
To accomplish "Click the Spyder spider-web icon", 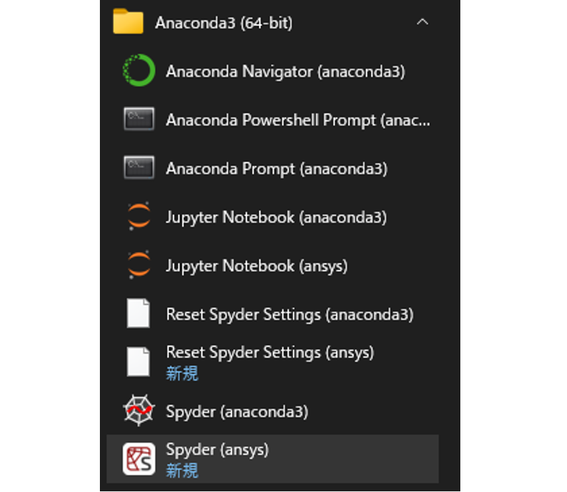I will [138, 411].
